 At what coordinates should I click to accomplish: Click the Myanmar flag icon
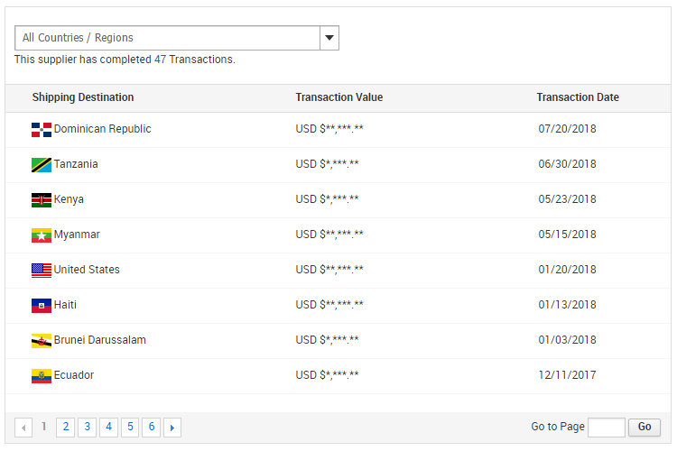pos(42,235)
